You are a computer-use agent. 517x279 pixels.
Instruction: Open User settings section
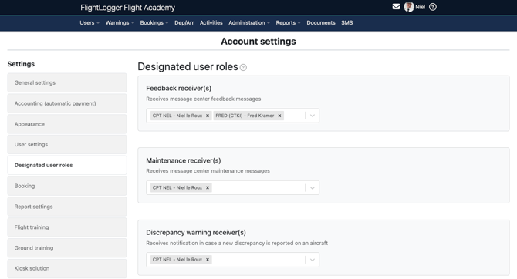tap(67, 145)
